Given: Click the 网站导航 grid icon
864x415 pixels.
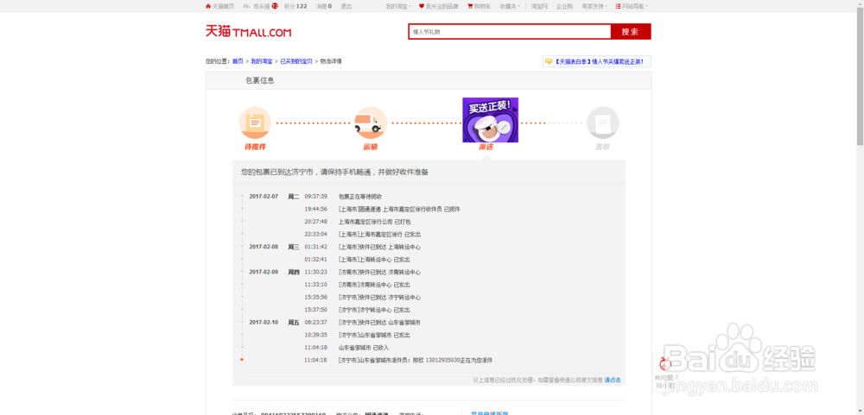Looking at the screenshot, I should (618, 7).
